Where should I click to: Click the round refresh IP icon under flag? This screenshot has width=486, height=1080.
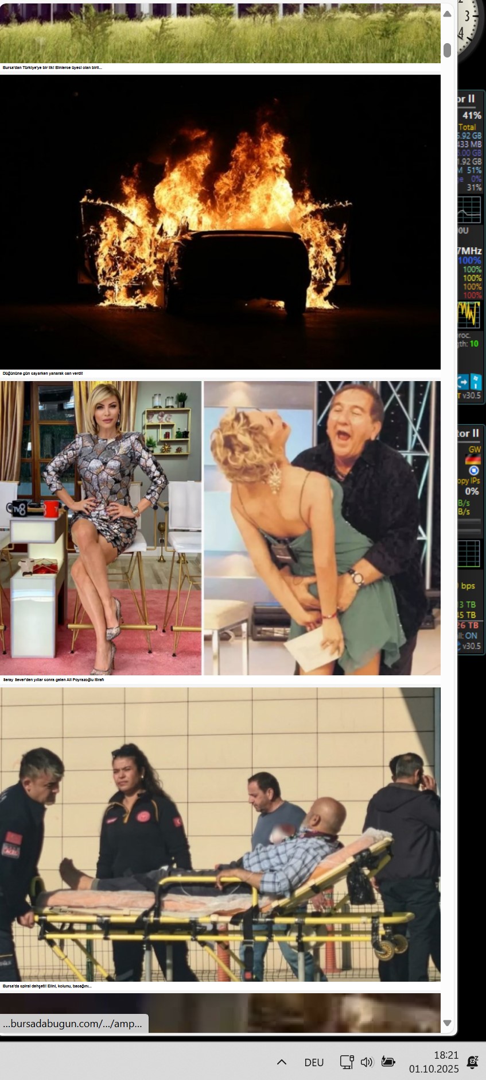click(x=473, y=471)
